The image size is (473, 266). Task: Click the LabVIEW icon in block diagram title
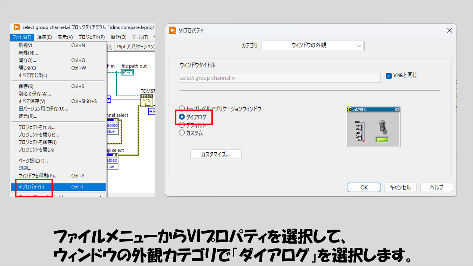coord(16,27)
